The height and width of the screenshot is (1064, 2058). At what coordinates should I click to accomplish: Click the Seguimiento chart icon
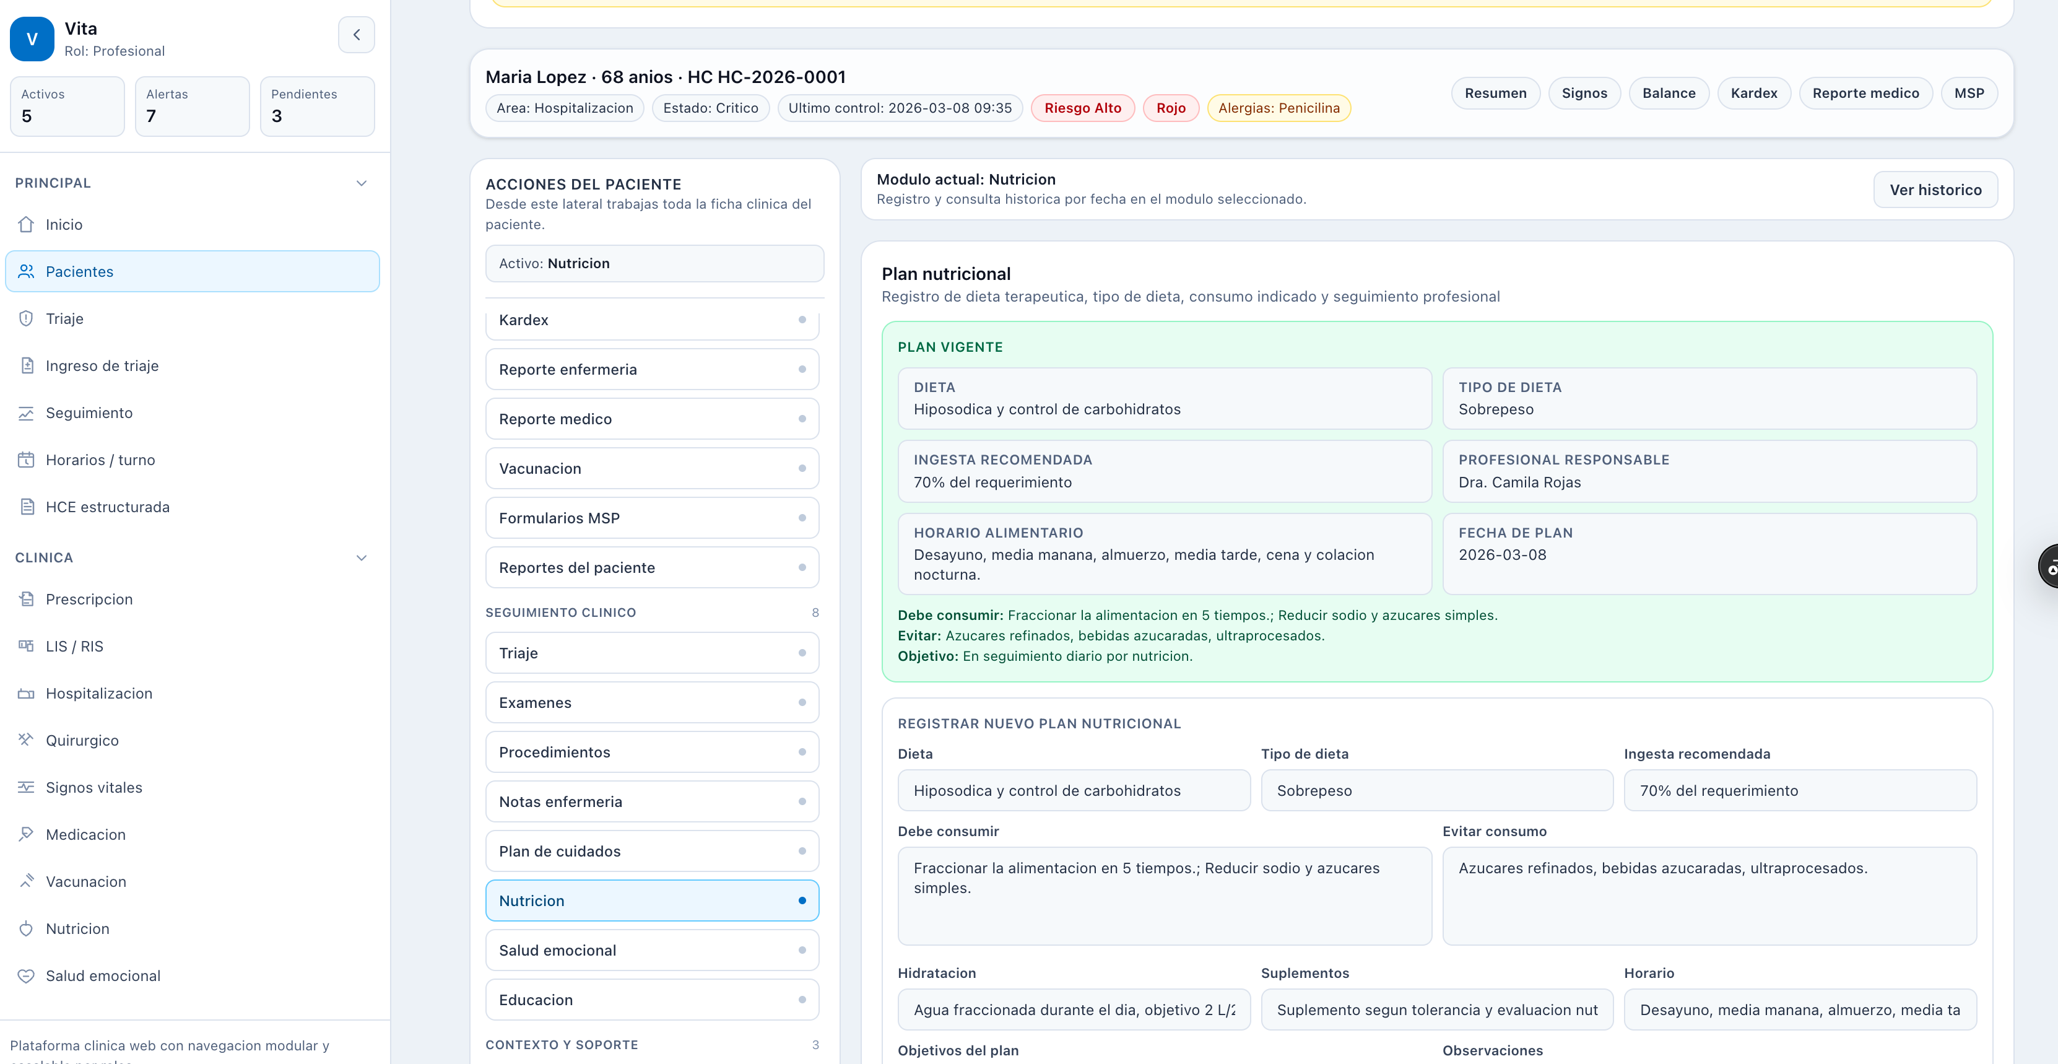27,413
